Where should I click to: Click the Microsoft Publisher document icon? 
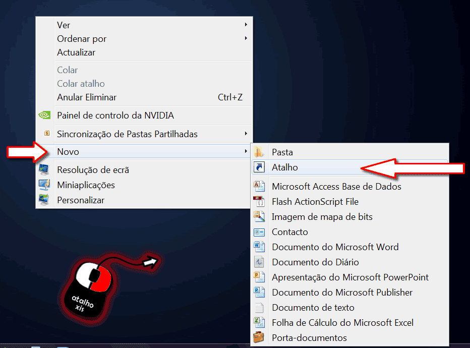tap(259, 292)
